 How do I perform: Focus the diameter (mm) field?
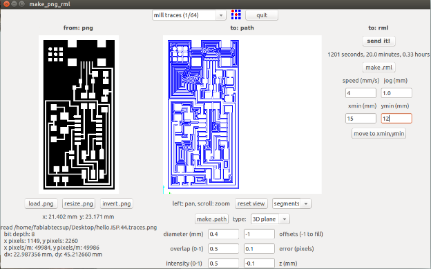tap(224, 234)
